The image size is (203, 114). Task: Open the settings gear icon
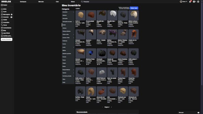pyautogui.click(x=198, y=2)
